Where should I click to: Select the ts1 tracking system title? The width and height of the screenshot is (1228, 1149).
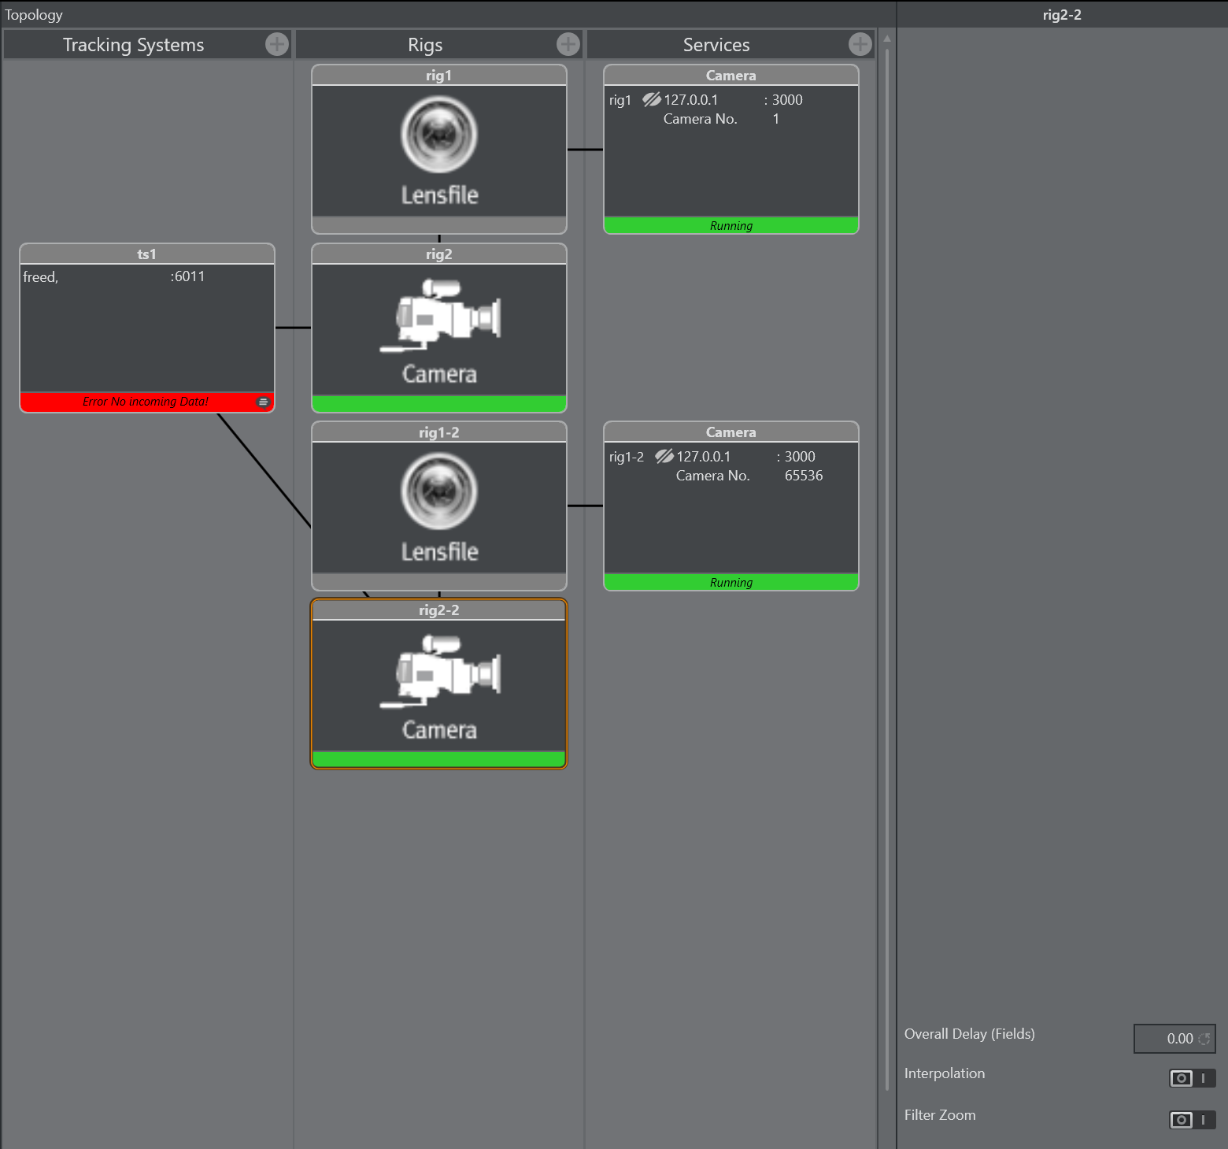point(147,254)
